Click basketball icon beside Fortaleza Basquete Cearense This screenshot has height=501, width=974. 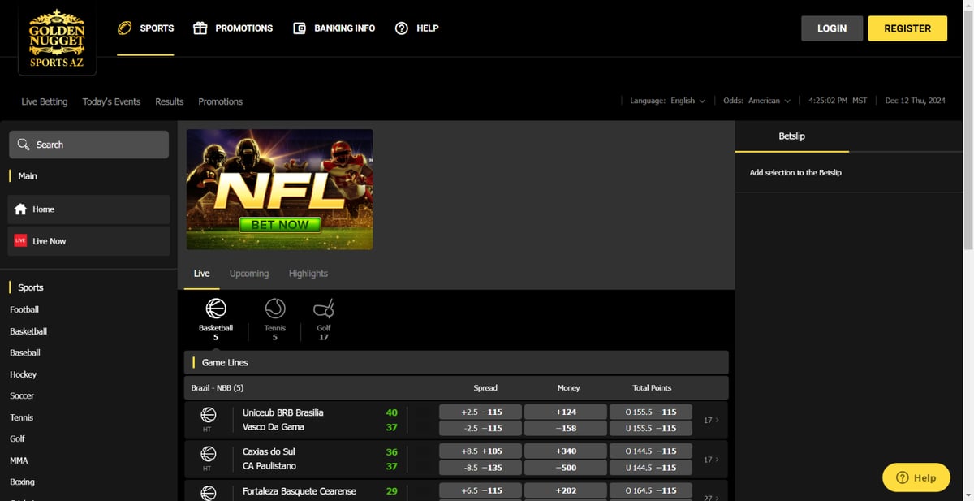click(x=209, y=492)
